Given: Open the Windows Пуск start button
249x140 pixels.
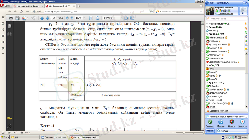Looking at the screenshot, I should click(x=5, y=137).
